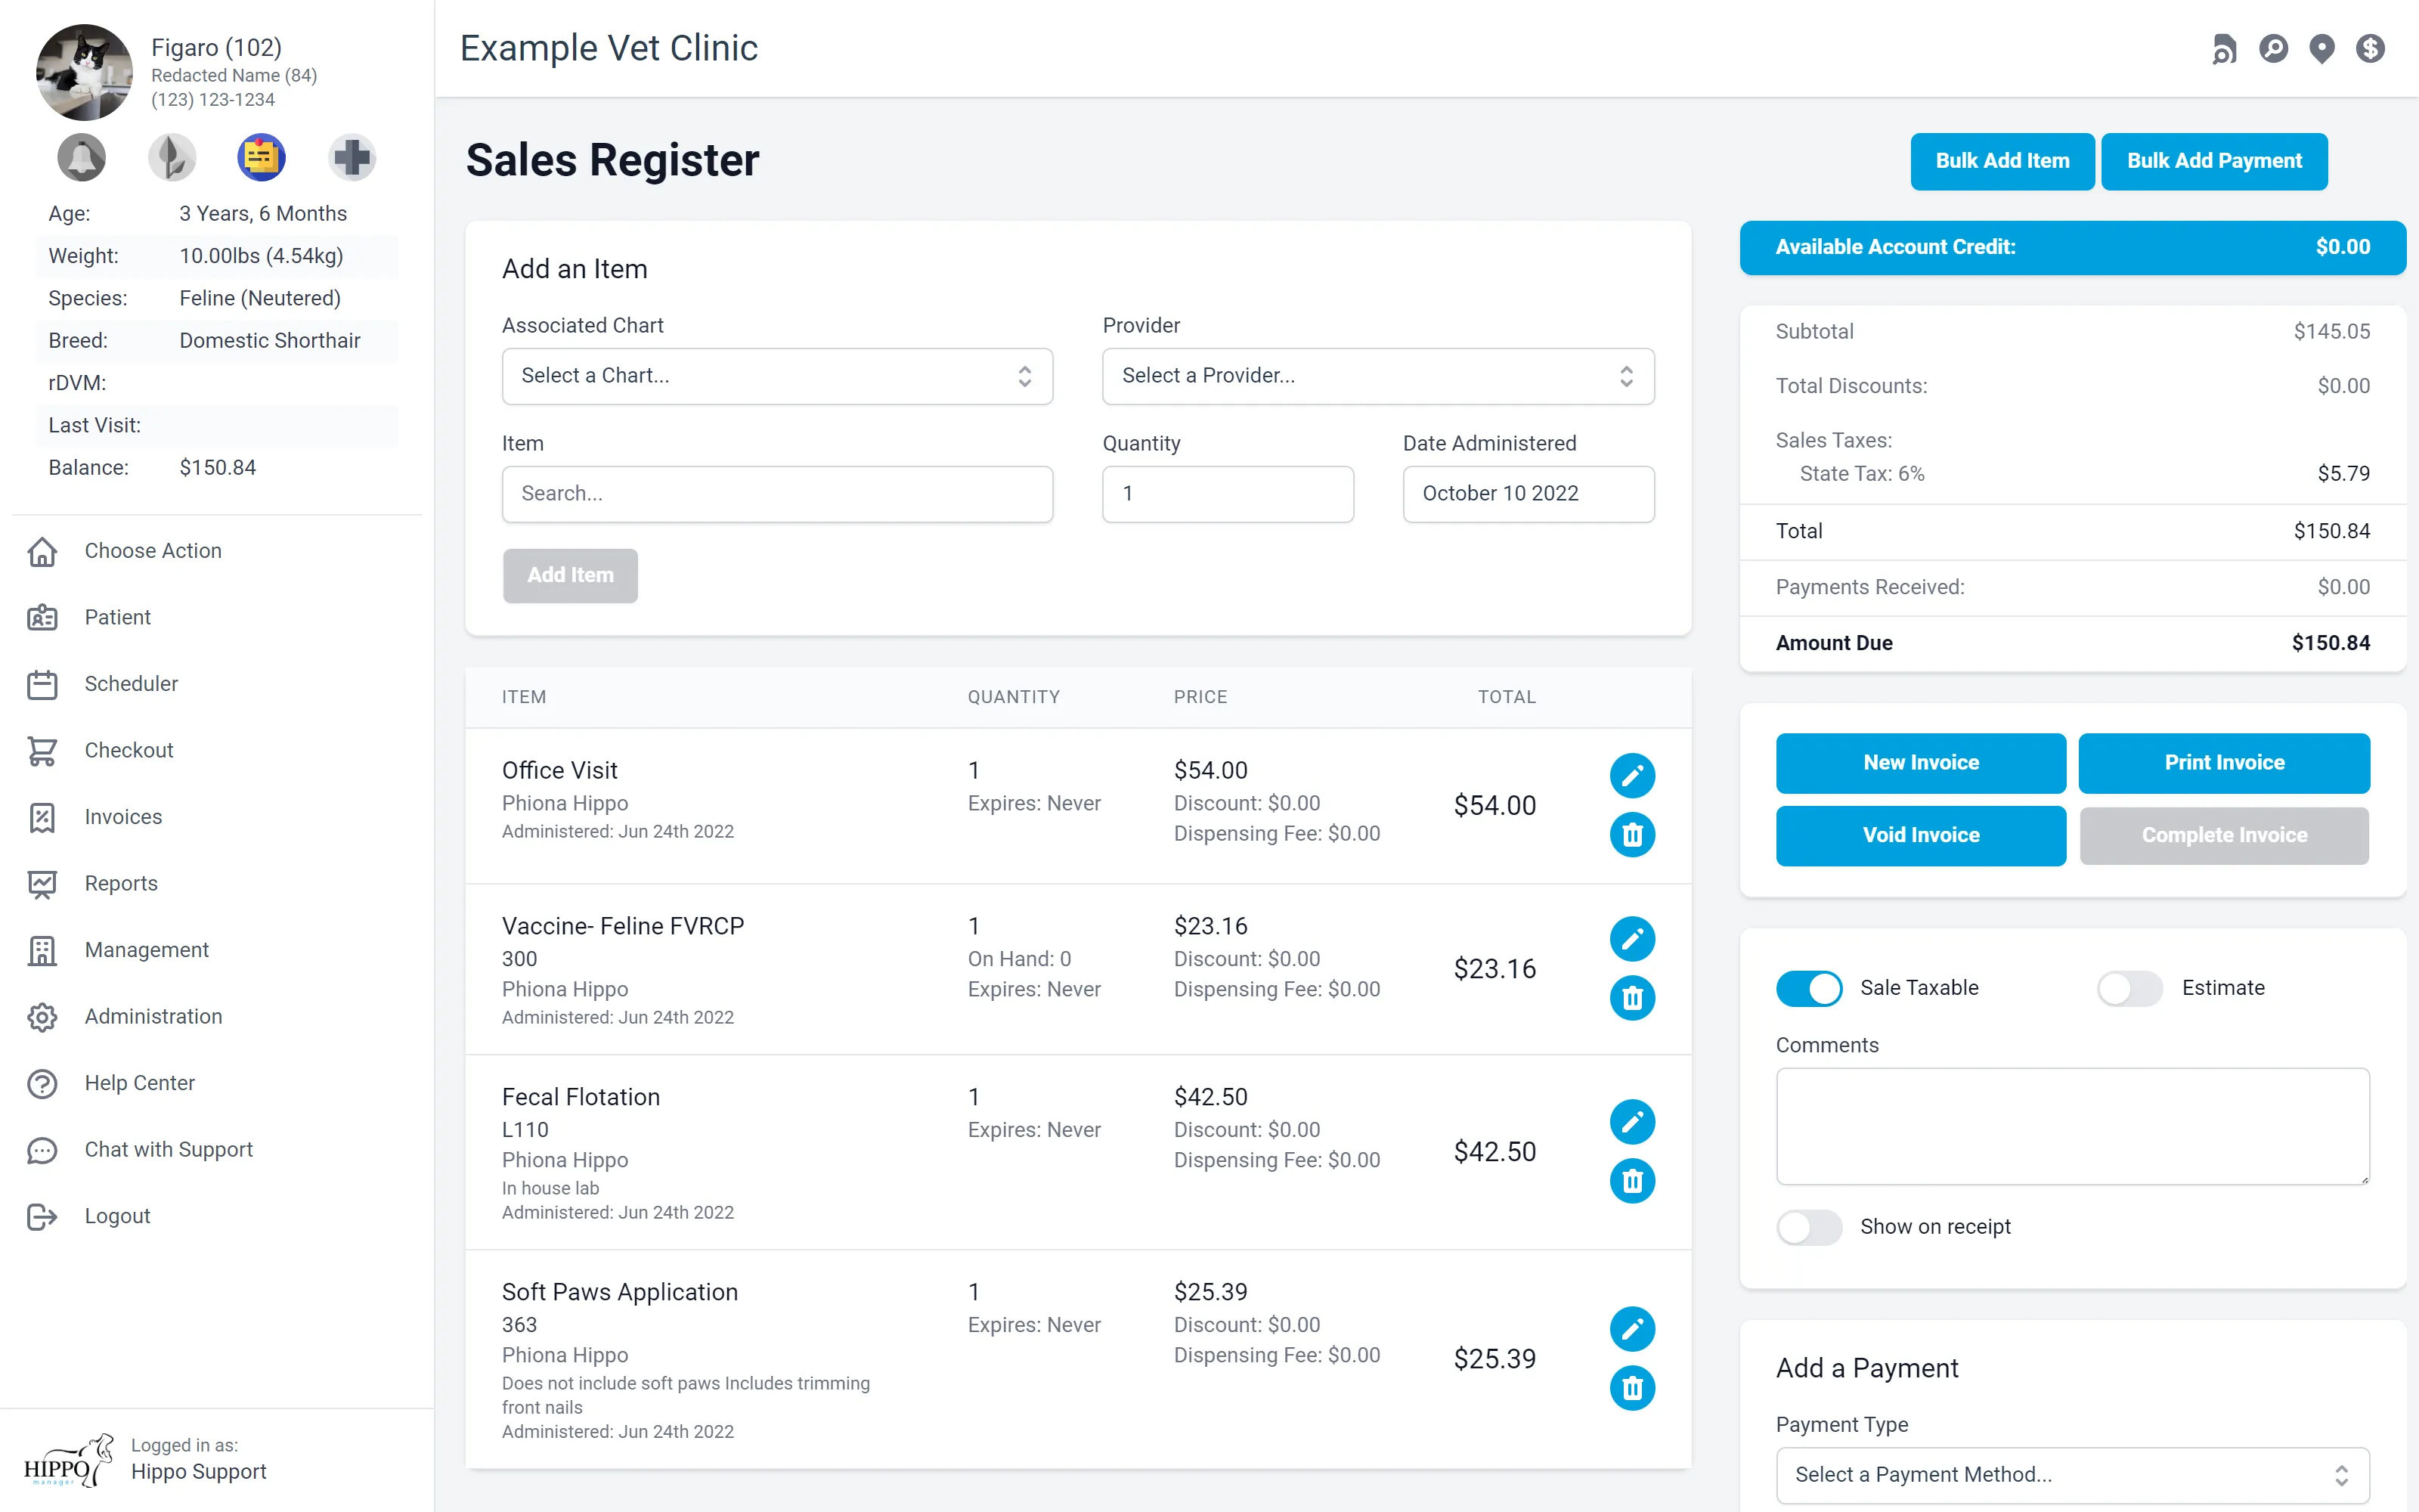Click the sticky note patient notes icon
This screenshot has width=2419, height=1512.
click(262, 157)
